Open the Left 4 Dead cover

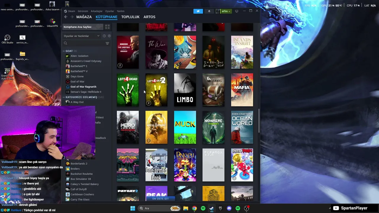[128, 90]
